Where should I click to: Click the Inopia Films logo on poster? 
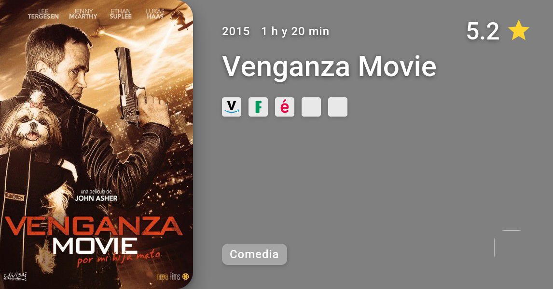click(x=173, y=276)
